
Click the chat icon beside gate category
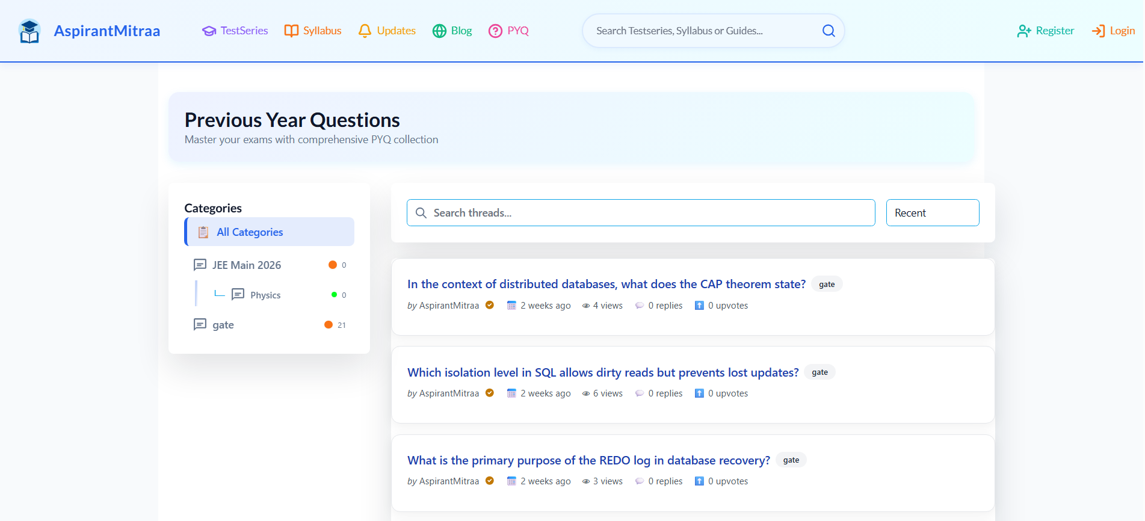tap(200, 324)
